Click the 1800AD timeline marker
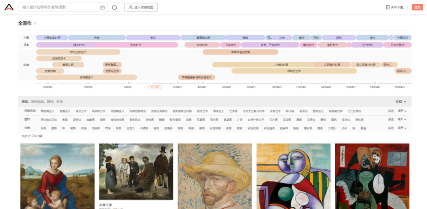Screen dimensions: 427x209 [375, 87]
